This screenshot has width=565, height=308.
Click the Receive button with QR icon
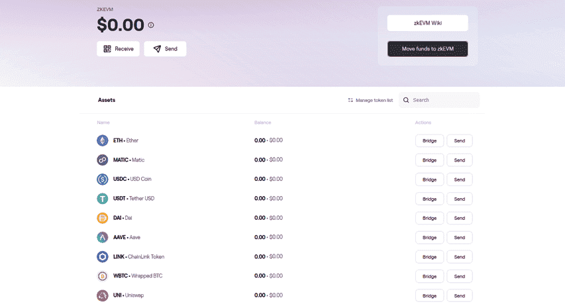pos(118,49)
